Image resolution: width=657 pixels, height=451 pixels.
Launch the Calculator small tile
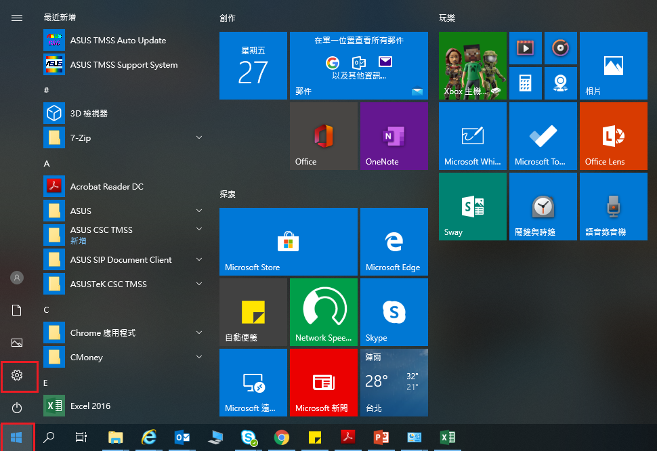coord(525,83)
